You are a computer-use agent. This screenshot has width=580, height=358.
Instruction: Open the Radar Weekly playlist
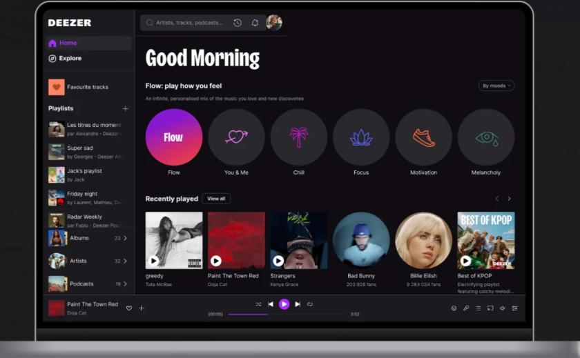(86, 221)
